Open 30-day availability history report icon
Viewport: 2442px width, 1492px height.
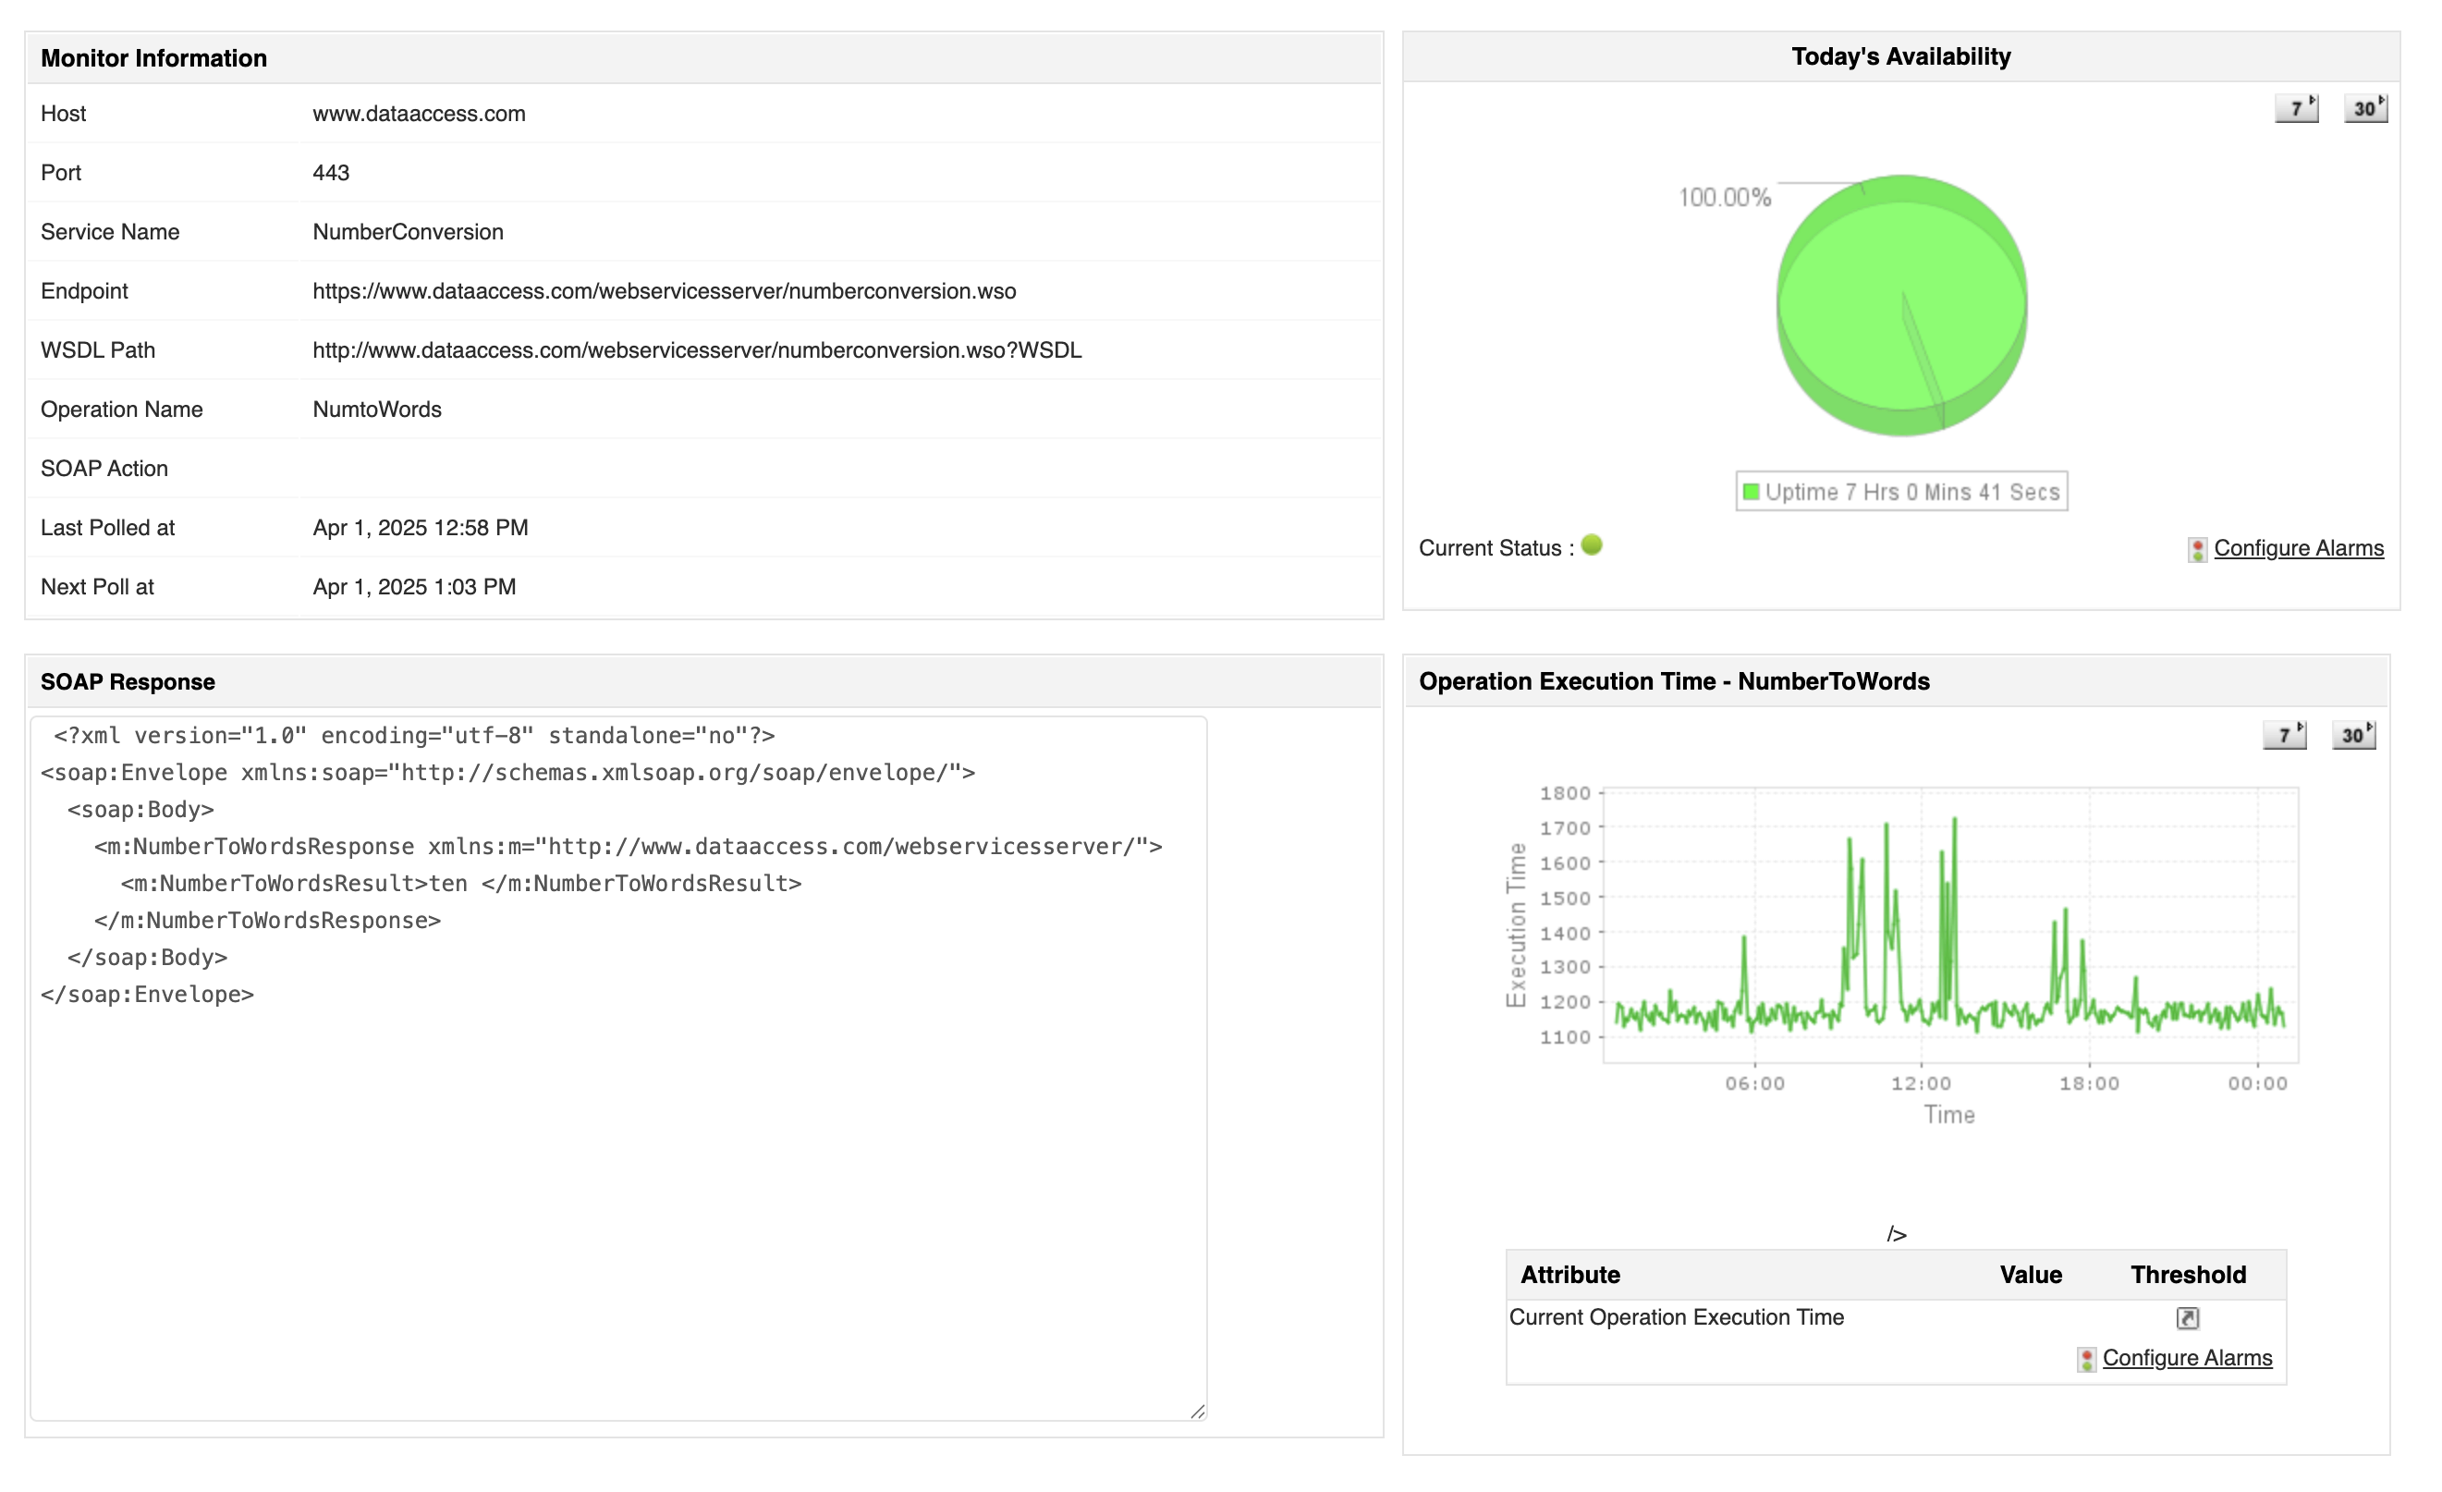pos(2365,108)
